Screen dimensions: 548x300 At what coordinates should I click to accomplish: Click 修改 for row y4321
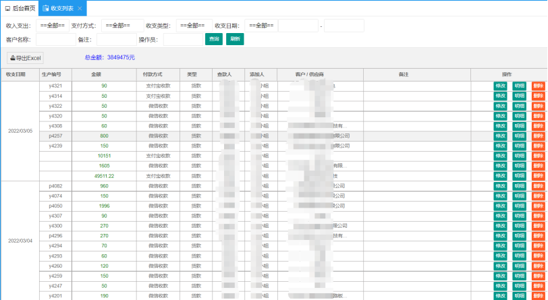pos(500,86)
